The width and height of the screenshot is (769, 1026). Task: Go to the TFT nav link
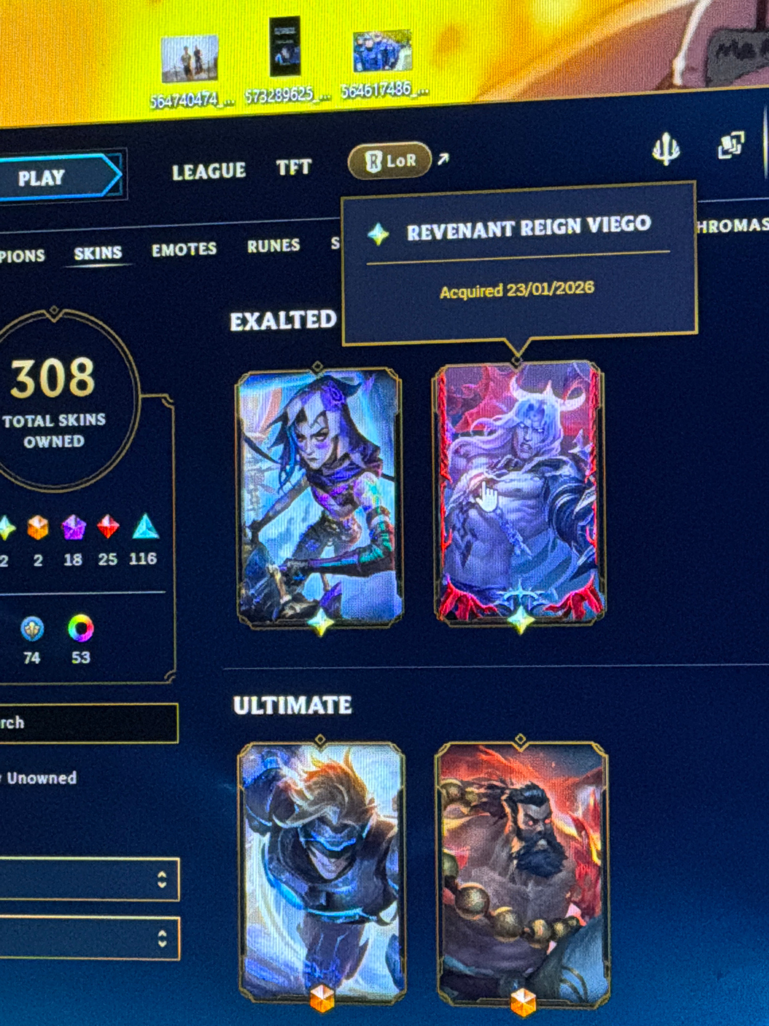pos(294,167)
